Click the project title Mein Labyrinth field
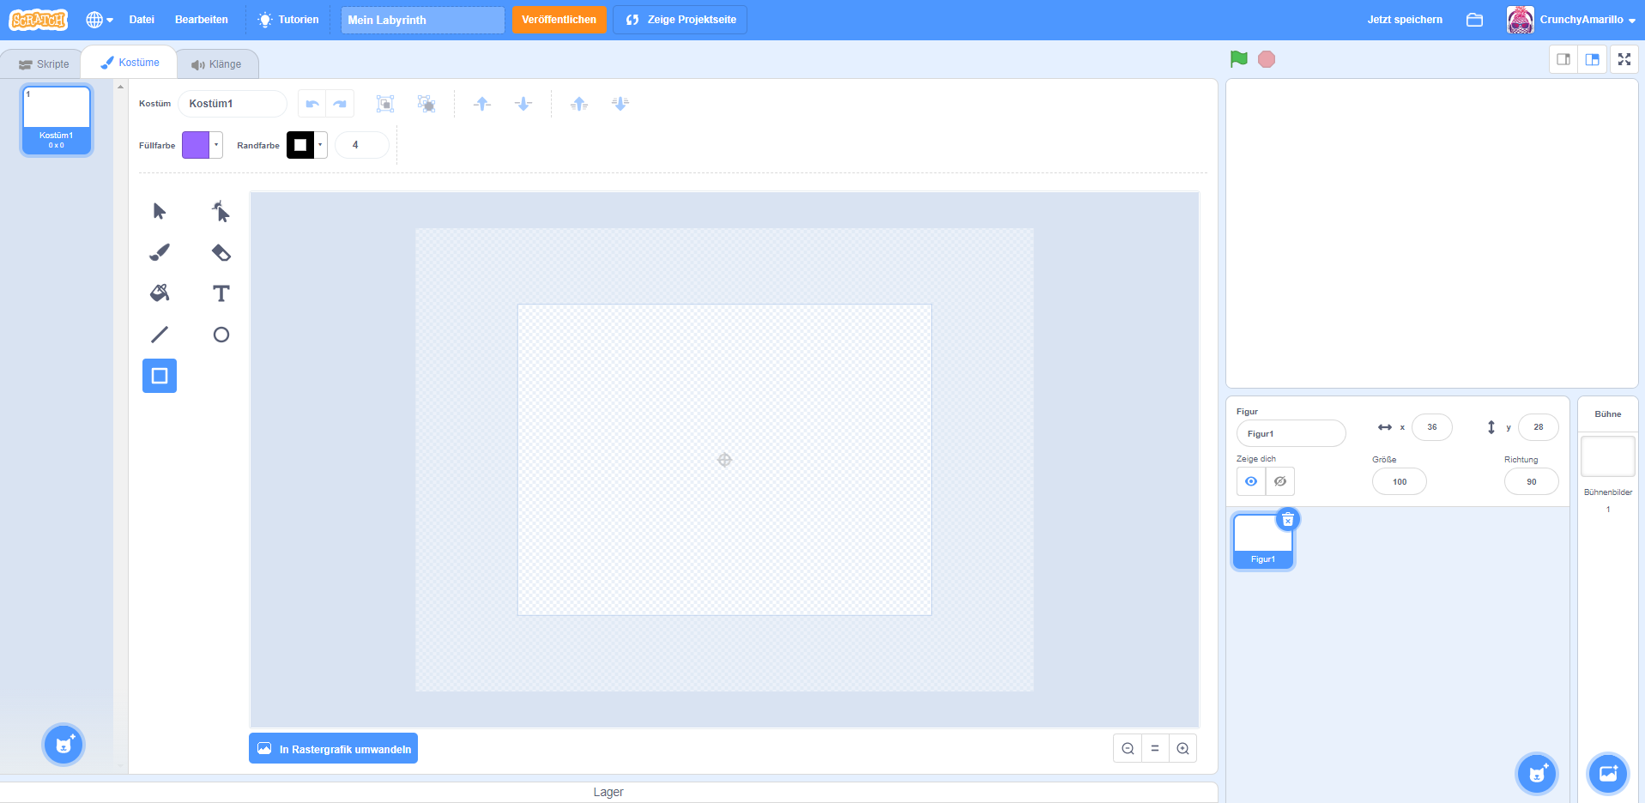 (x=422, y=20)
